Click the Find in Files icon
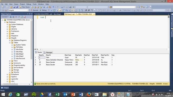Screen dimensions: 173x97 111,7
